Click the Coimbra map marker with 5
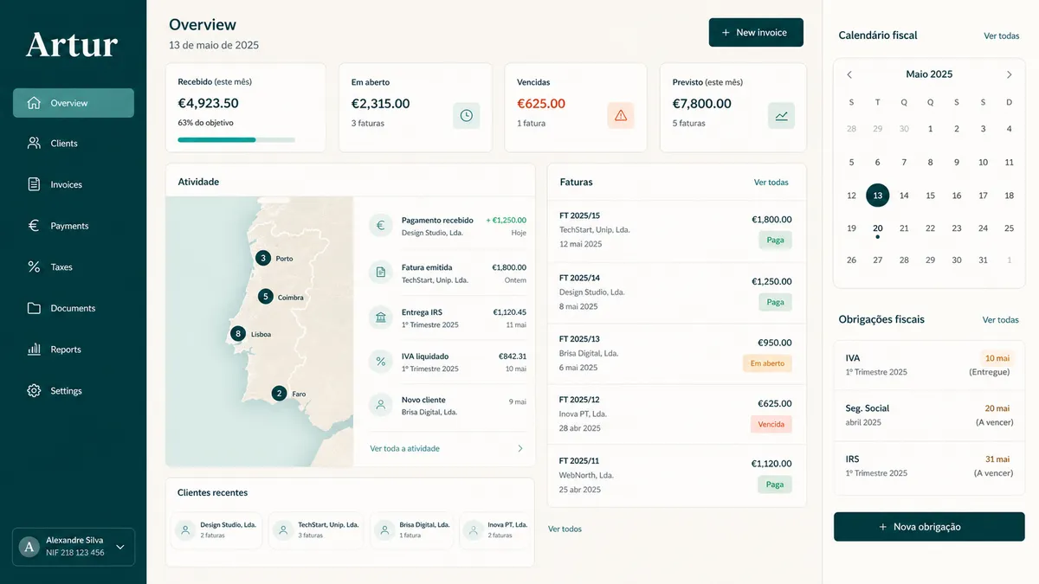Viewport: 1039px width, 584px height. [x=266, y=296]
